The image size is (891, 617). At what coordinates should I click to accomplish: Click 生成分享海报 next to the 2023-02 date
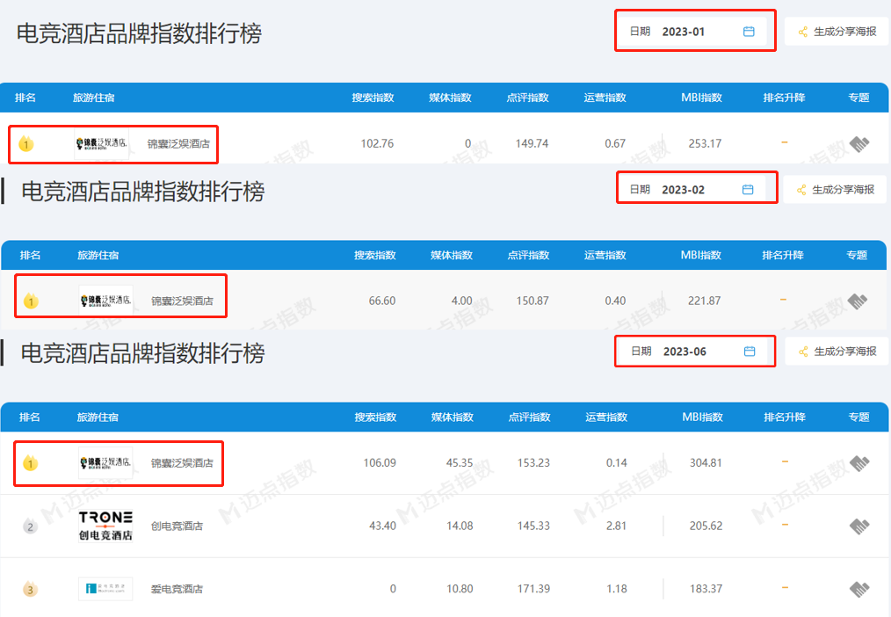tap(837, 190)
